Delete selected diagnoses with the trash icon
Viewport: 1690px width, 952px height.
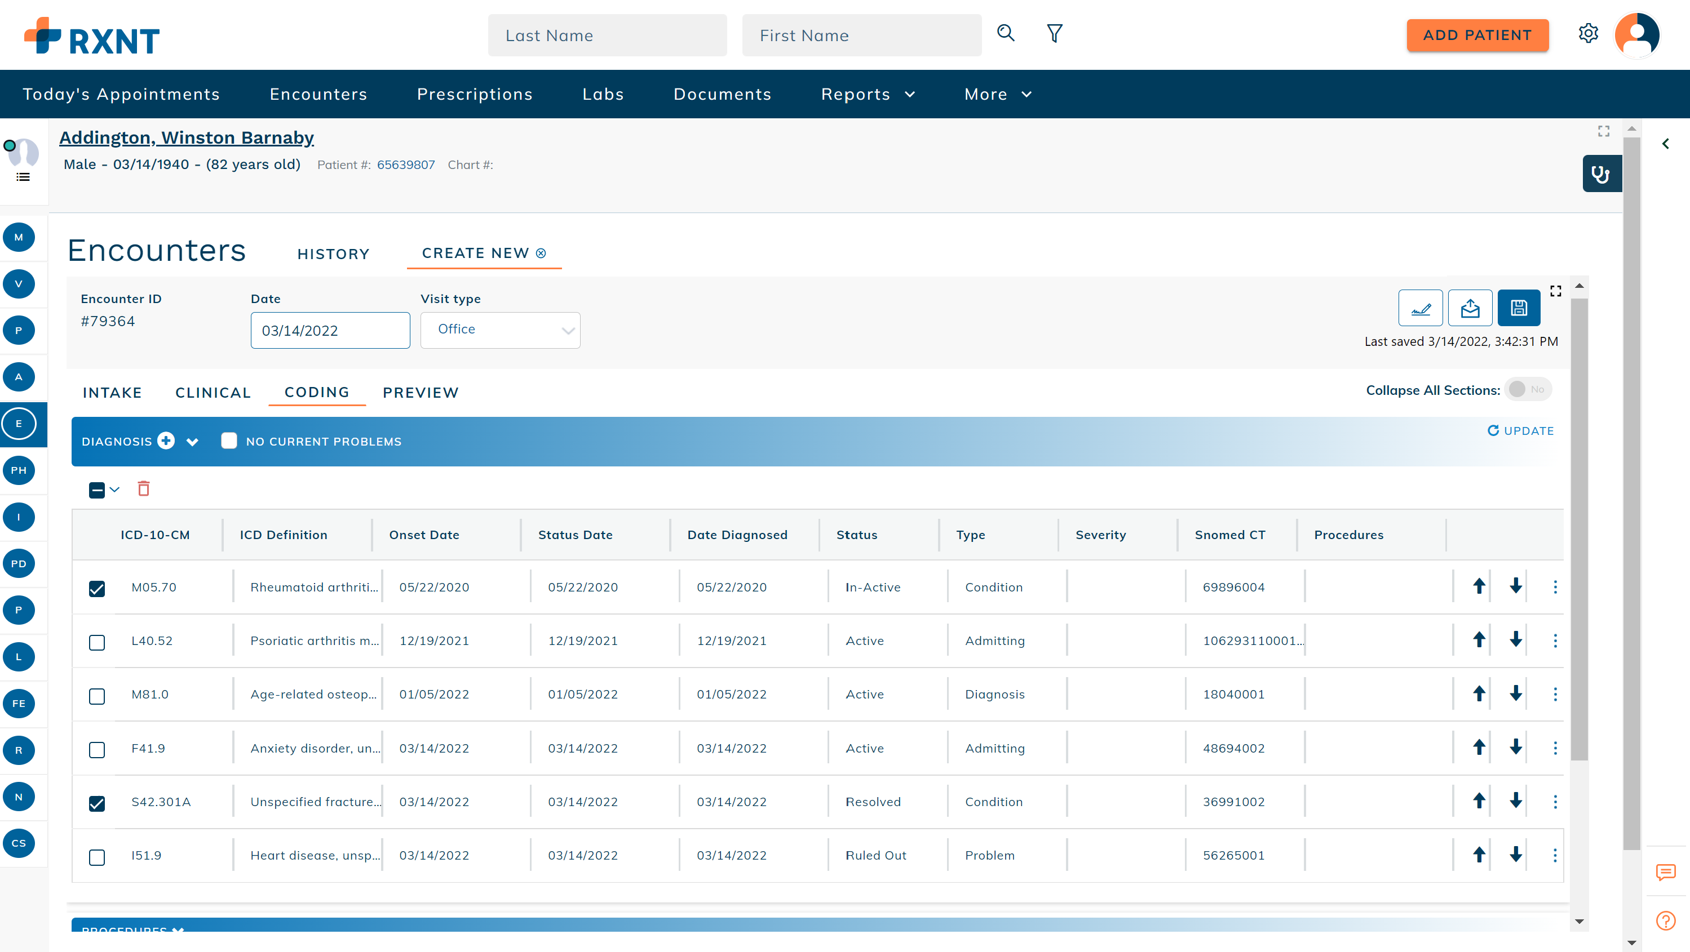[144, 488]
